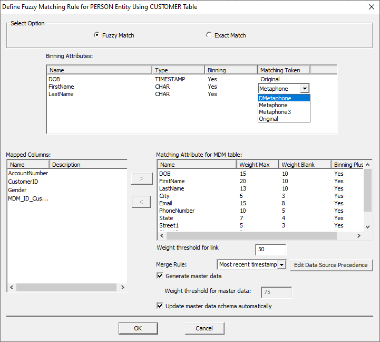
Task: Click the move left (<) arrow button
Action: click(x=142, y=202)
